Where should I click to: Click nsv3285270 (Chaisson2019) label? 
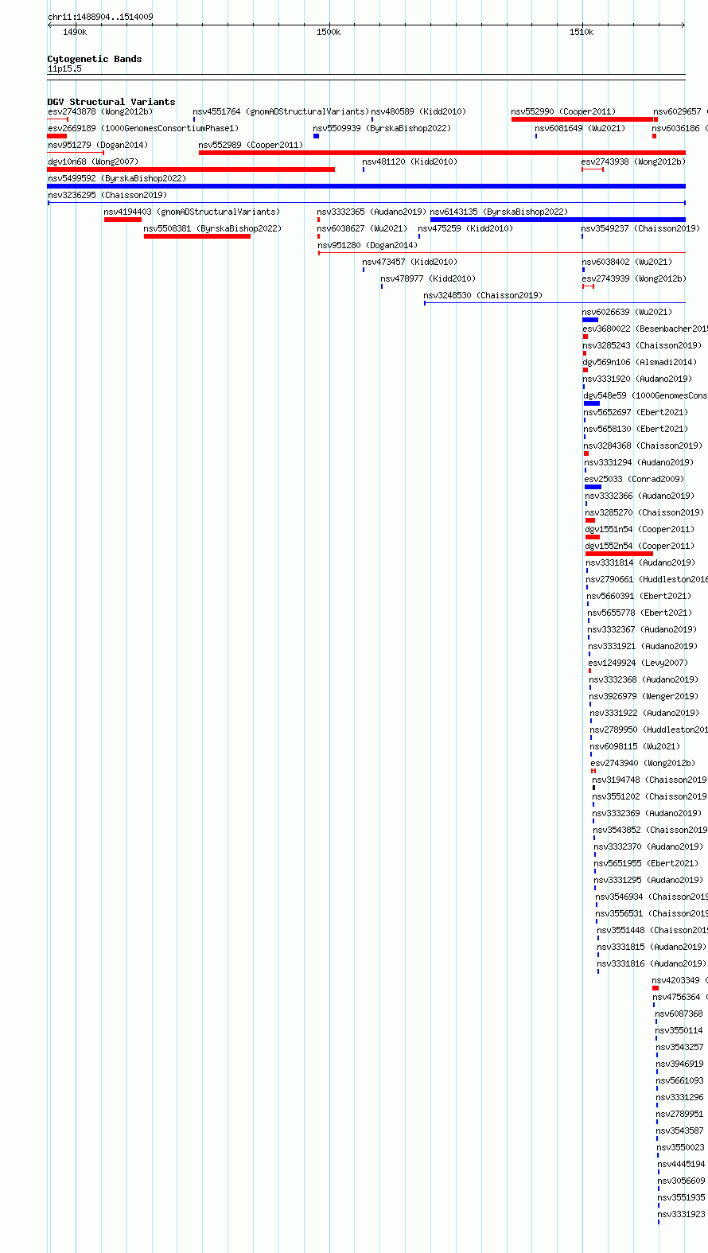click(644, 512)
